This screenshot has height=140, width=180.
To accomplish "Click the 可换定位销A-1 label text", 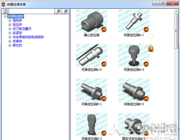I will pos(134,35).
